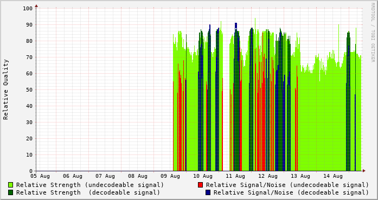Click the 12 Aug date label
The image size is (378, 200).
(268, 176)
